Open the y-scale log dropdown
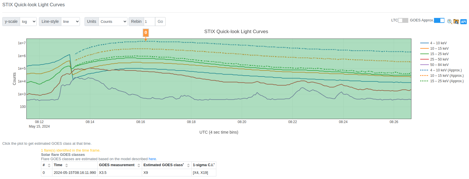 point(28,21)
